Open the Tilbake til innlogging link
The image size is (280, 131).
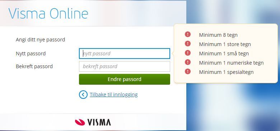pyautogui.click(x=113, y=95)
